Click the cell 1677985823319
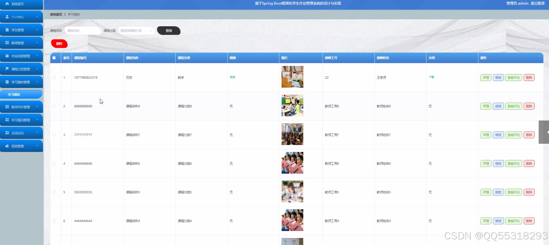Screen dimensions: 549x245 [x=86, y=77]
